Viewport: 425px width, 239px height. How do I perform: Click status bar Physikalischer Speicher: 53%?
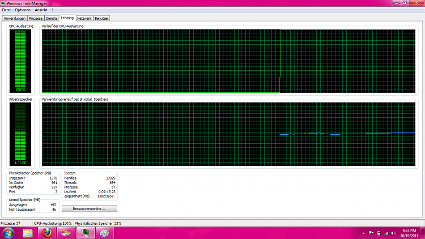98,224
